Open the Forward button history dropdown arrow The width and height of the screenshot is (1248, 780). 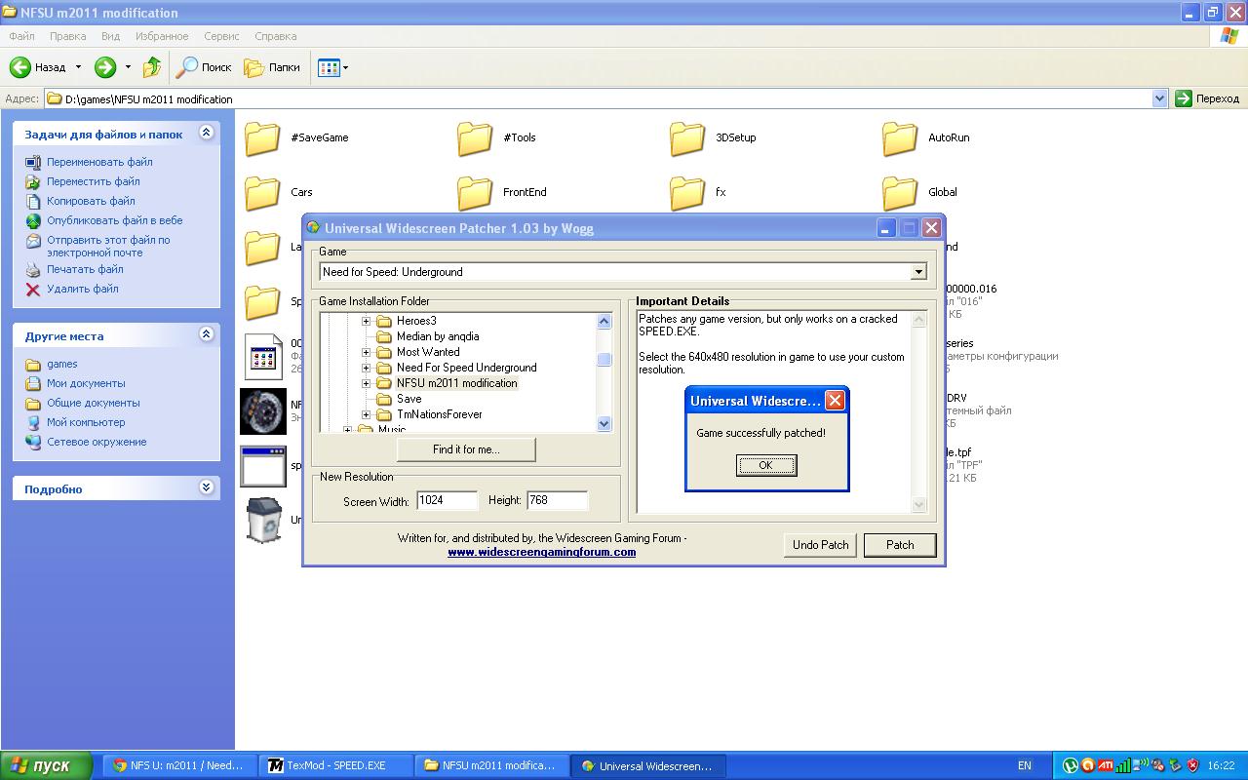coord(128,67)
